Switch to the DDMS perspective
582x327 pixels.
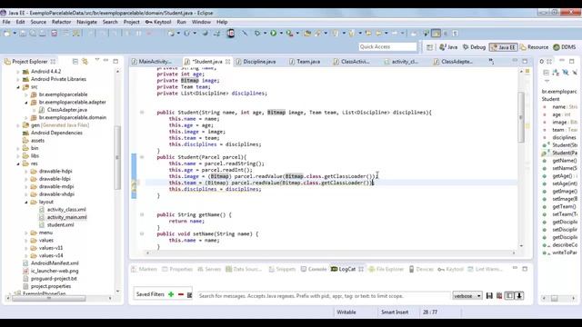565,47
